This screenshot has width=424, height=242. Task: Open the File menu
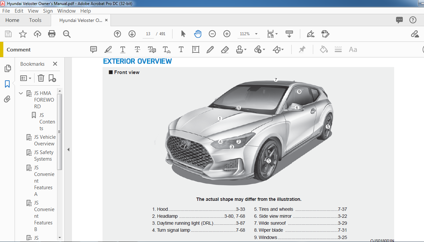[x=6, y=11]
